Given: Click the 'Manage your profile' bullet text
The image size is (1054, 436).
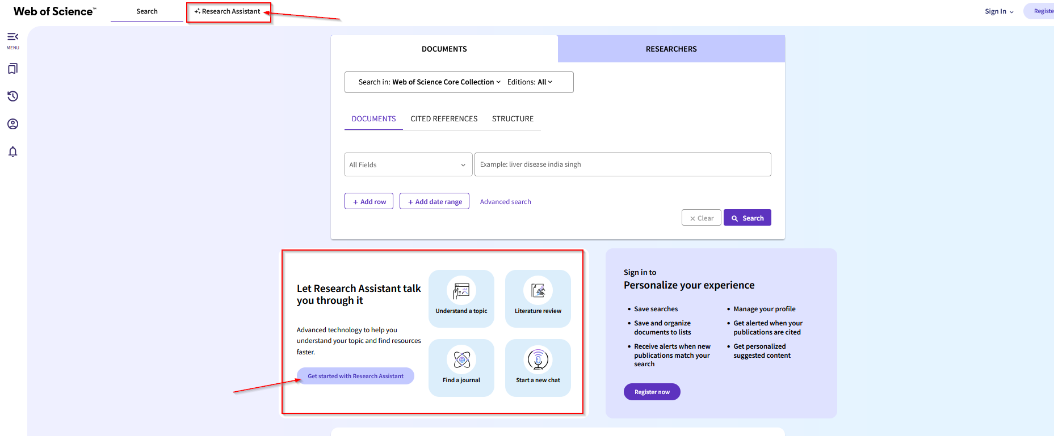Looking at the screenshot, I should coord(764,309).
